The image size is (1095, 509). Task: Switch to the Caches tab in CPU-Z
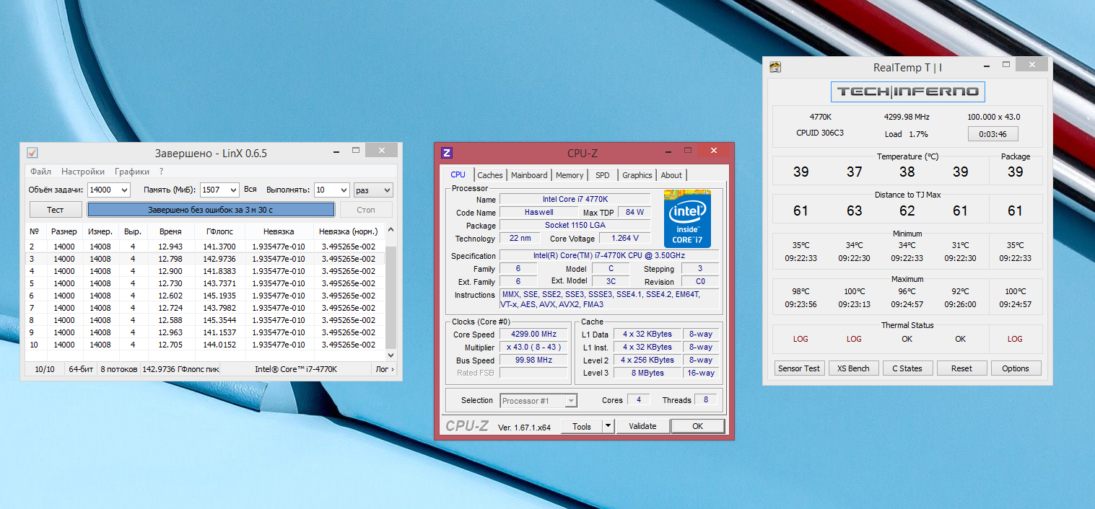[490, 175]
